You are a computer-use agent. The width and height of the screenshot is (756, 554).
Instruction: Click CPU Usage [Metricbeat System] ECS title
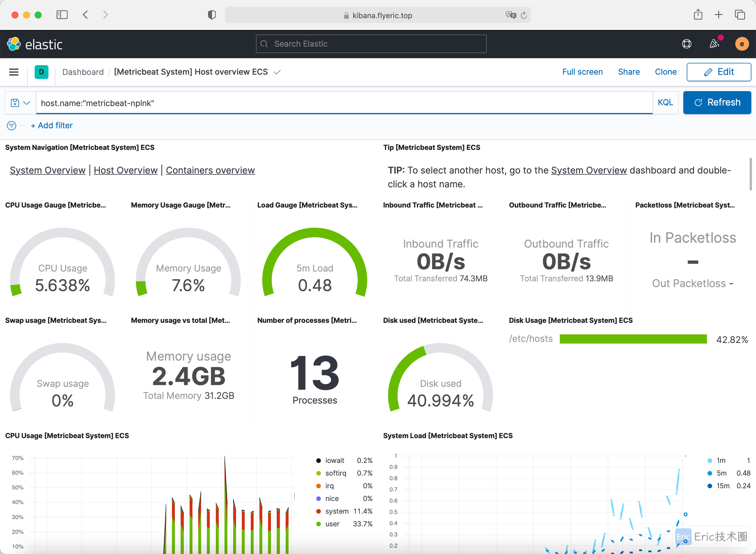click(67, 436)
